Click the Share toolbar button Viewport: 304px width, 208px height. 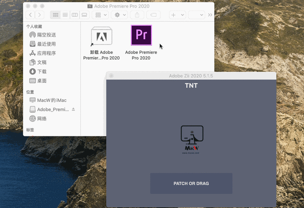tap(137, 15)
